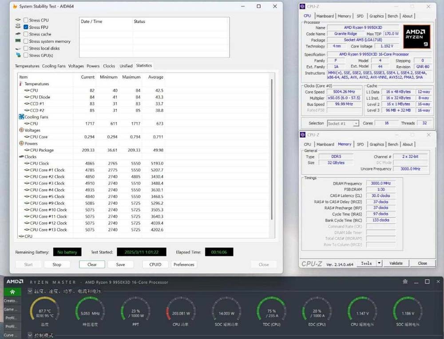Click the CPU Diode row icon
This screenshot has width=444, height=339.
coord(27,97)
